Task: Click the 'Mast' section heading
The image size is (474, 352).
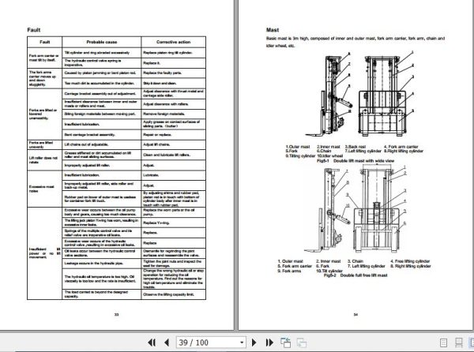Action: (x=273, y=30)
